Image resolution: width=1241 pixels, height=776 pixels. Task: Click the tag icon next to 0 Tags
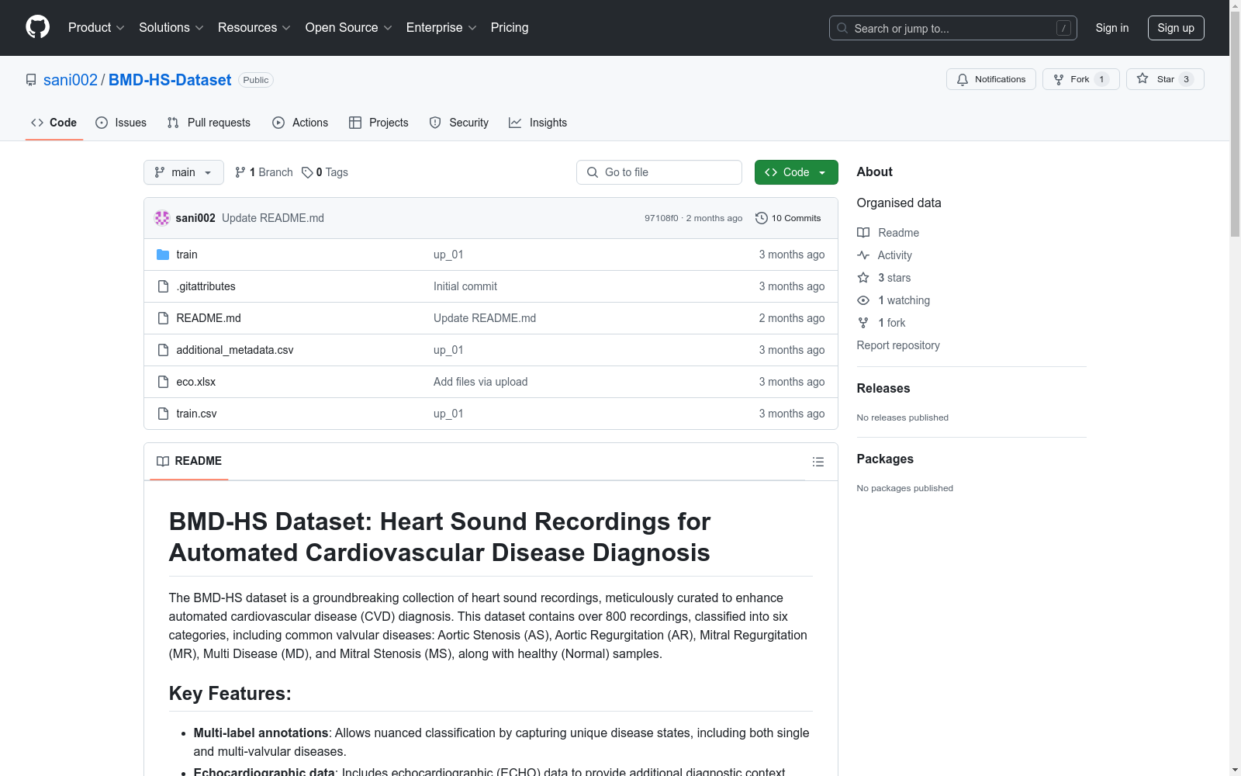click(x=307, y=172)
